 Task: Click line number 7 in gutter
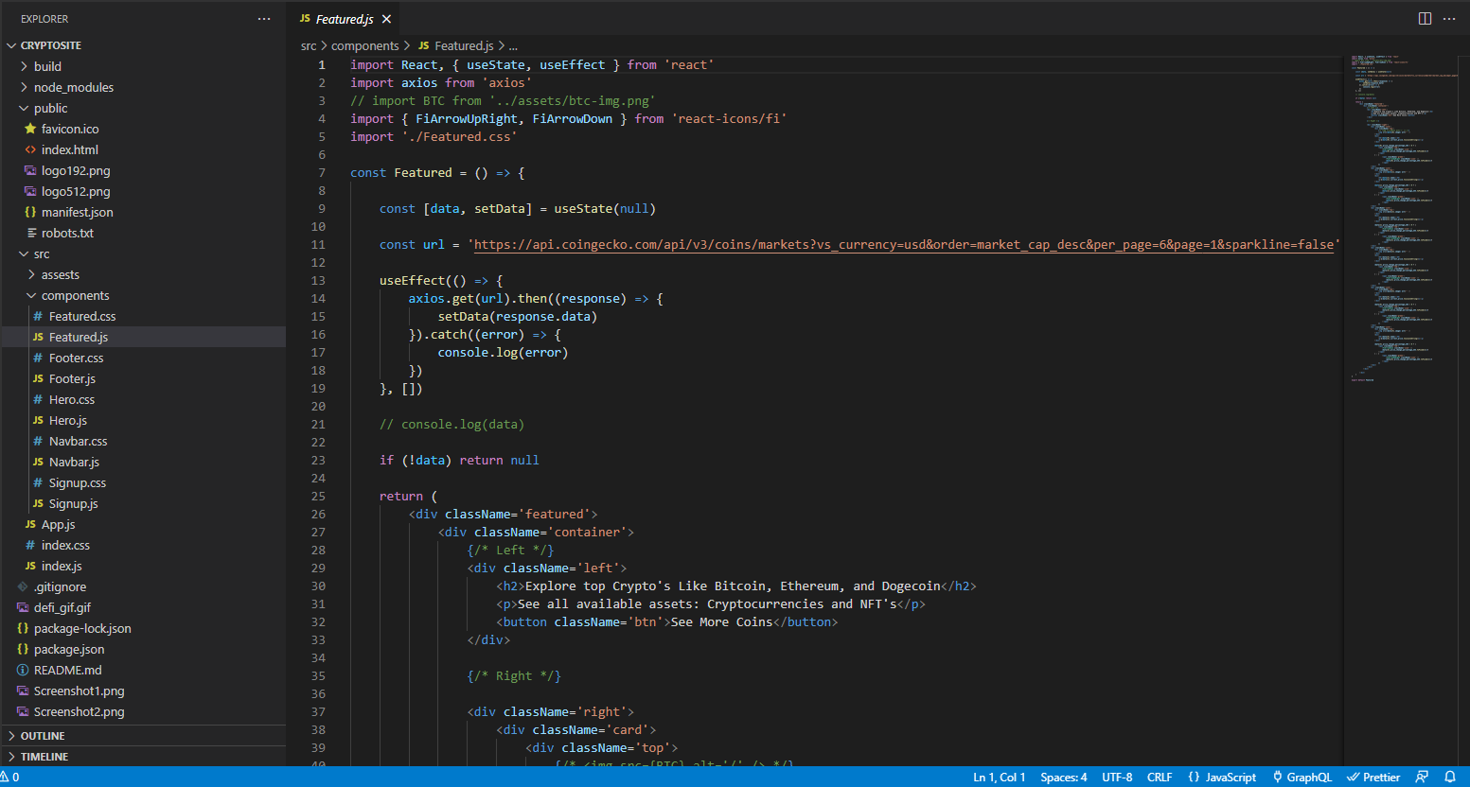click(322, 172)
